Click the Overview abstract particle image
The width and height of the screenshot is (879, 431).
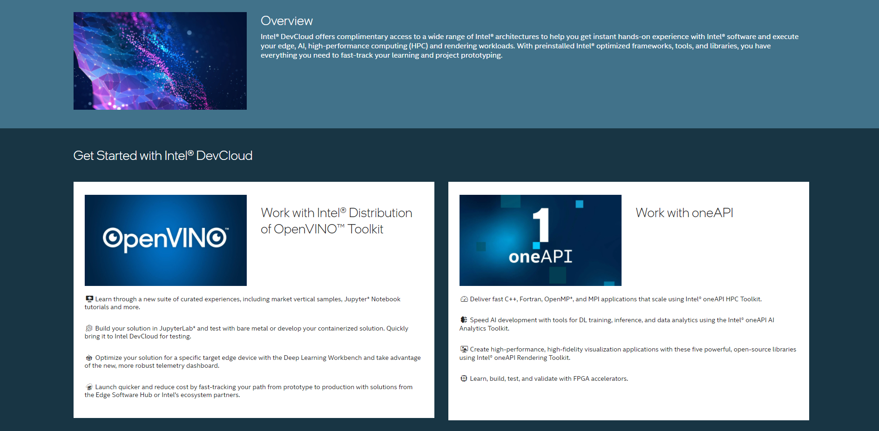pyautogui.click(x=160, y=61)
